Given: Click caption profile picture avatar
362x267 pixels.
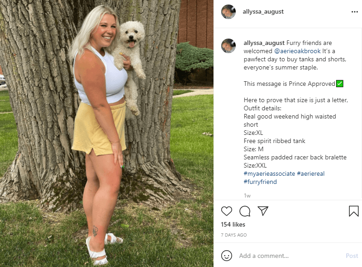Looking at the screenshot, I should [x=228, y=46].
